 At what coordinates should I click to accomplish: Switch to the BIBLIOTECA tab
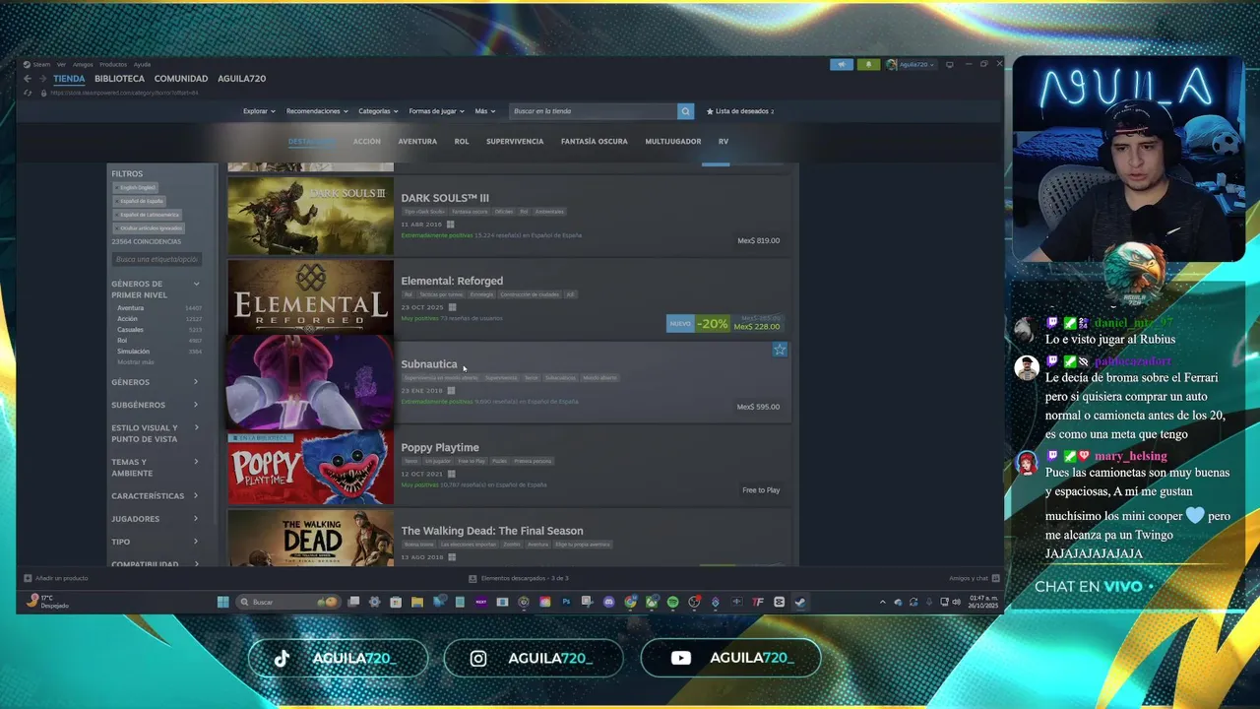[x=119, y=79]
